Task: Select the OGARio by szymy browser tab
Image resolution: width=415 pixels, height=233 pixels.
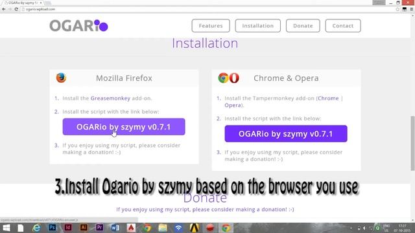Action: click(23, 3)
